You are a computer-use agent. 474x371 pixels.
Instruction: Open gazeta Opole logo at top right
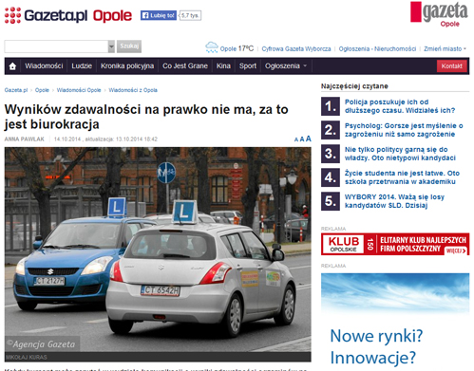[439, 14]
